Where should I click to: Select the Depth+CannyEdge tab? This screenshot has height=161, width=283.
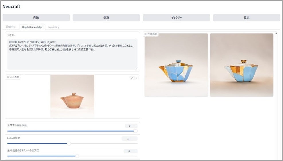coord(32,27)
